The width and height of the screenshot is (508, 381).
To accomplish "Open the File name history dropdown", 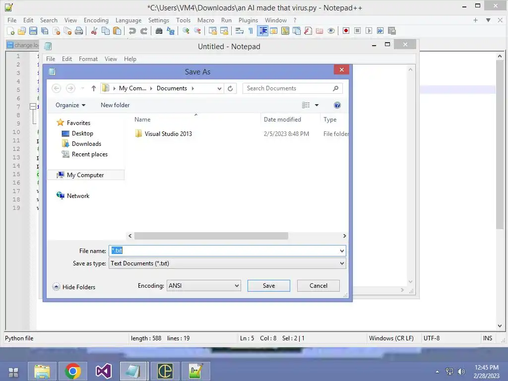I will [342, 251].
